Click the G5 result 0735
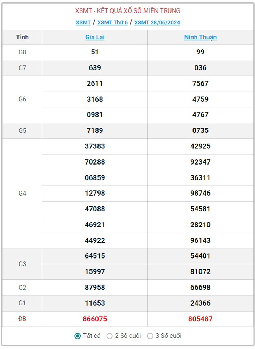Viewport: 255px width, 349px height. 200,130
